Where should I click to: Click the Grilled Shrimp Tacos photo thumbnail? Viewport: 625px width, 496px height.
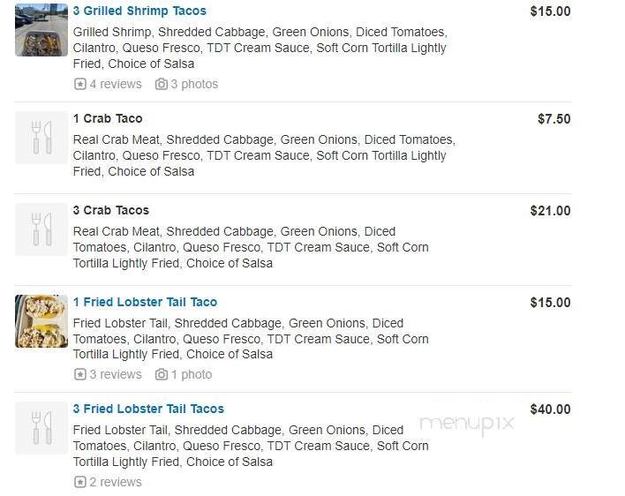pyautogui.click(x=41, y=29)
